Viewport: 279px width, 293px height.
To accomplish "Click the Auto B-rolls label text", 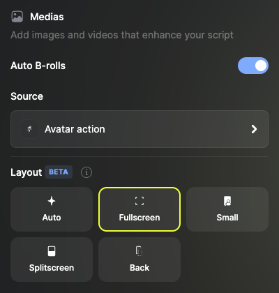I will 38,66.
